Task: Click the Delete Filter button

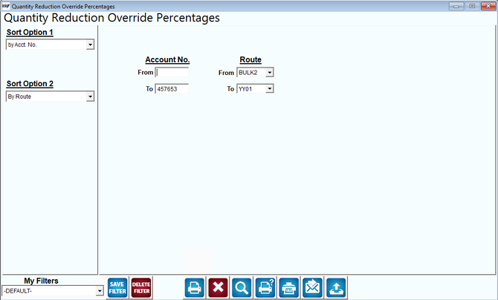Action: coord(141,288)
